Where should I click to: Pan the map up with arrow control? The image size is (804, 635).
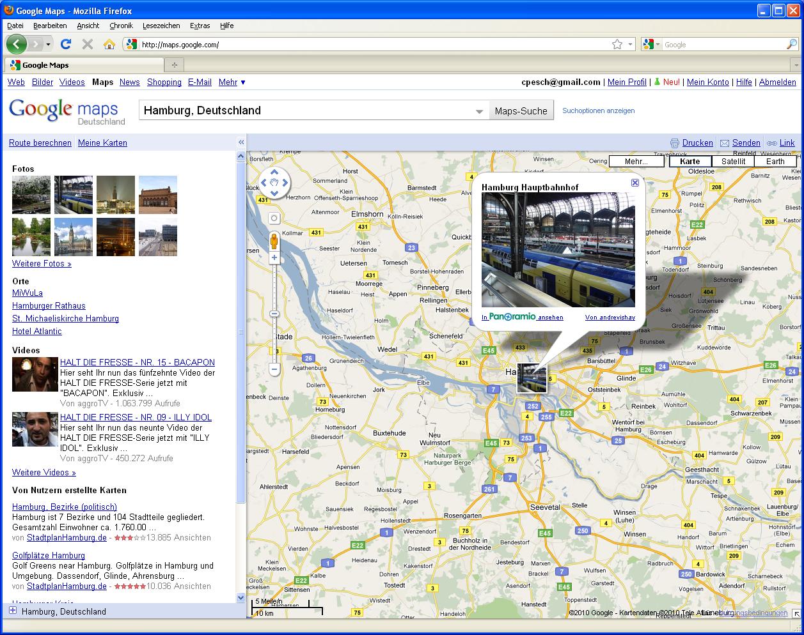274,172
